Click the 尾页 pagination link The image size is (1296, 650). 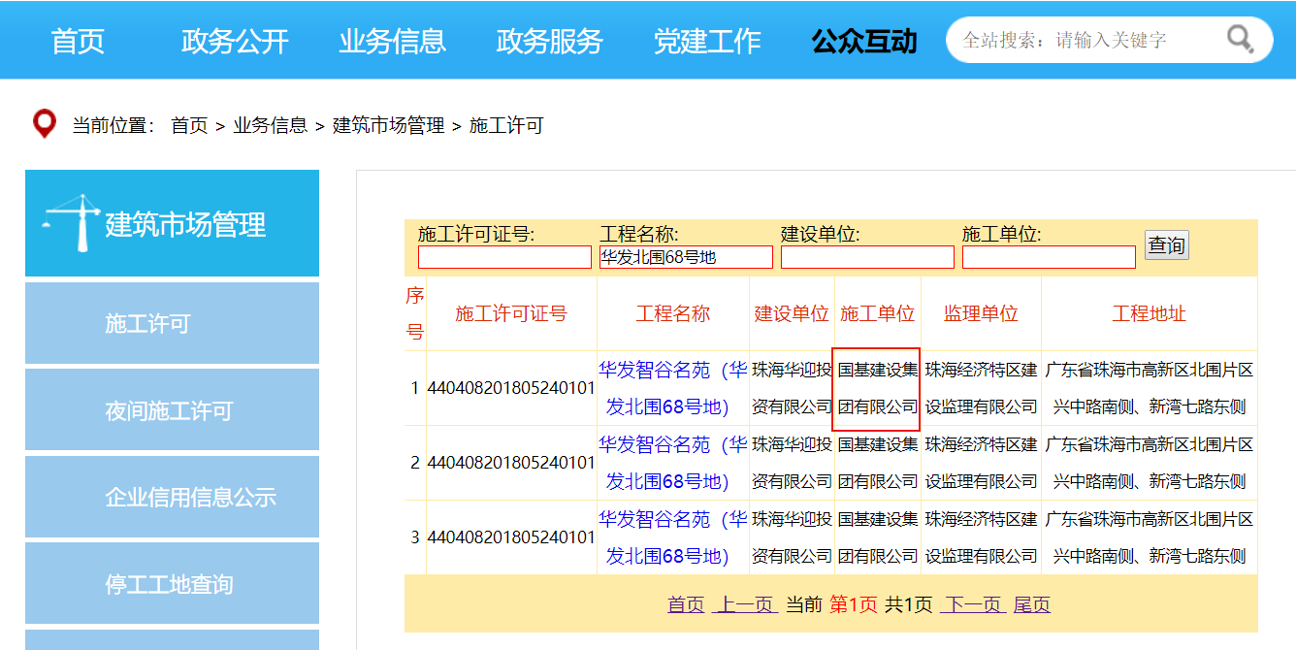[x=1032, y=604]
